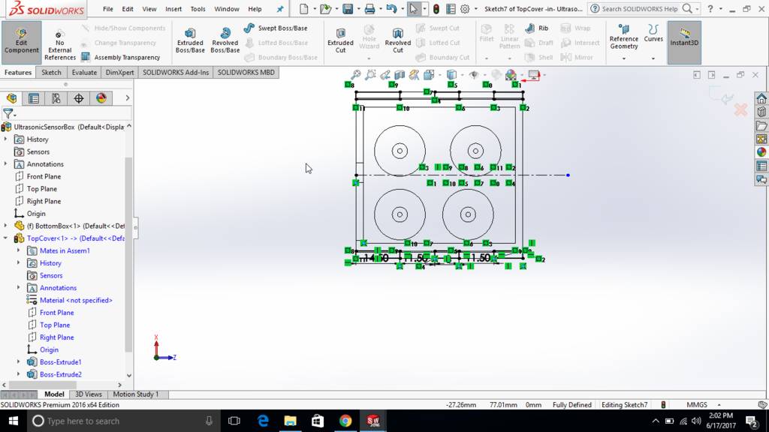This screenshot has height=432, width=769.
Task: Click the Save icon
Action: tap(348, 9)
